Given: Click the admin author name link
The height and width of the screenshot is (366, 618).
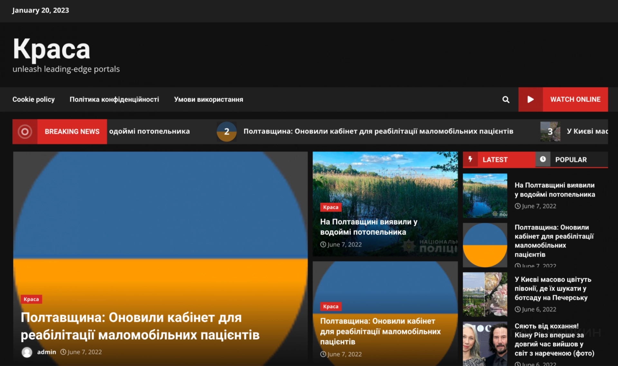Looking at the screenshot, I should coord(46,352).
